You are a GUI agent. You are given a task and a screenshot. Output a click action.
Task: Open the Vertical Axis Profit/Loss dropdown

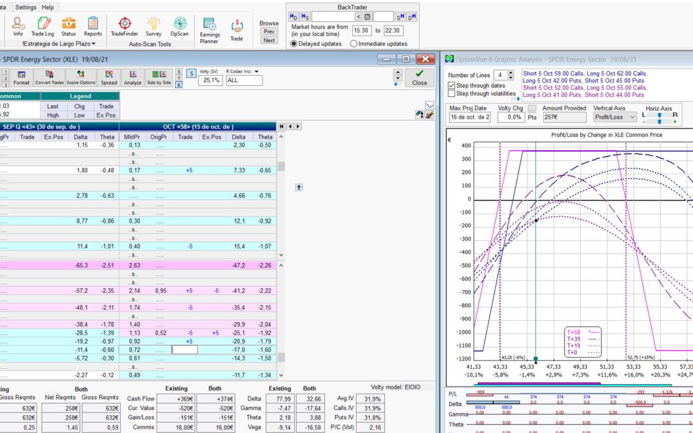click(x=614, y=117)
